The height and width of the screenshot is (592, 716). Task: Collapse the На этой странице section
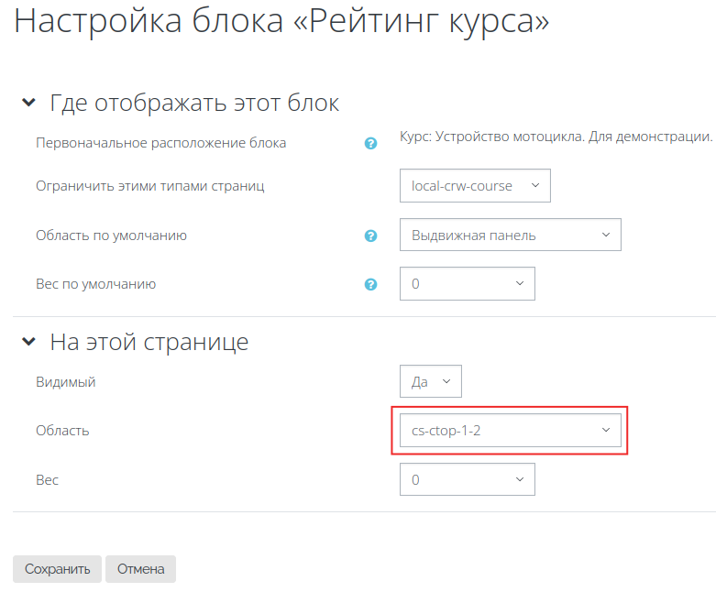[28, 342]
